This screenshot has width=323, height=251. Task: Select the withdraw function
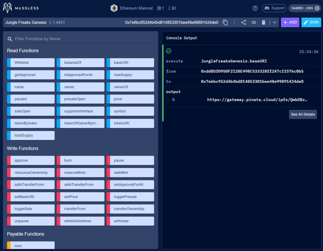tap(130, 221)
